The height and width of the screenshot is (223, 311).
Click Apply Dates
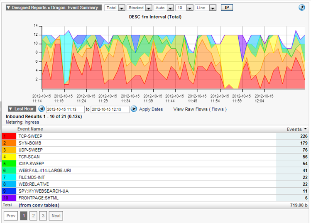[x=151, y=109]
